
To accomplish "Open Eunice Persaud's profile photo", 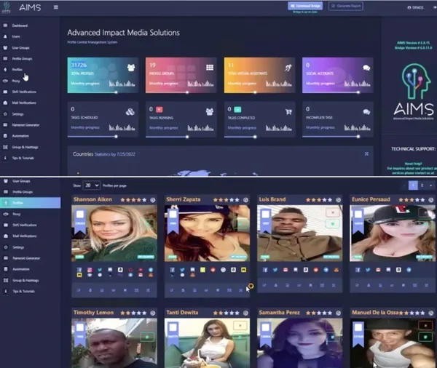I will click(393, 233).
